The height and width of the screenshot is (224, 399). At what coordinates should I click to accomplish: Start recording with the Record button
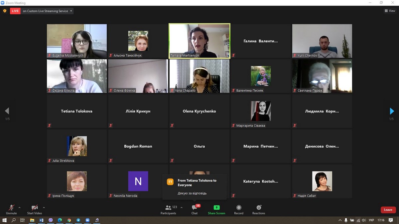point(239,209)
